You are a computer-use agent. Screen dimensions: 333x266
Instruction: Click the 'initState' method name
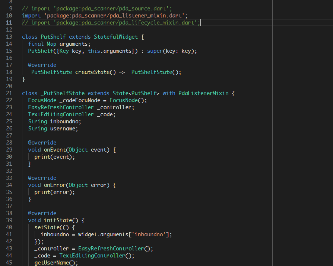[x=58, y=220]
